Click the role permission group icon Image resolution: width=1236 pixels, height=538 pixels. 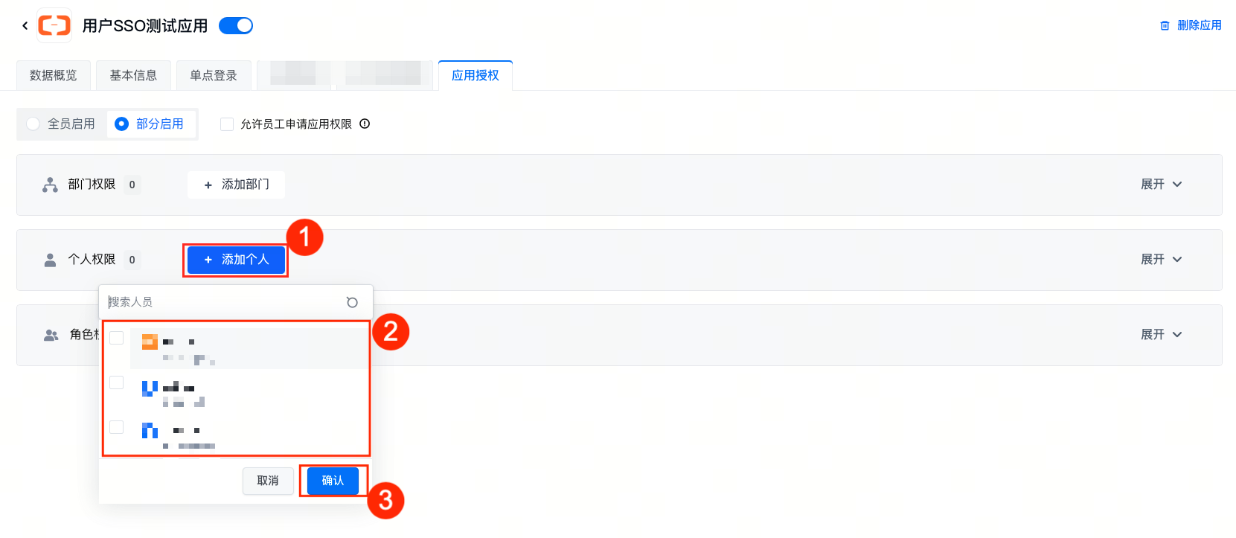pyautogui.click(x=51, y=335)
